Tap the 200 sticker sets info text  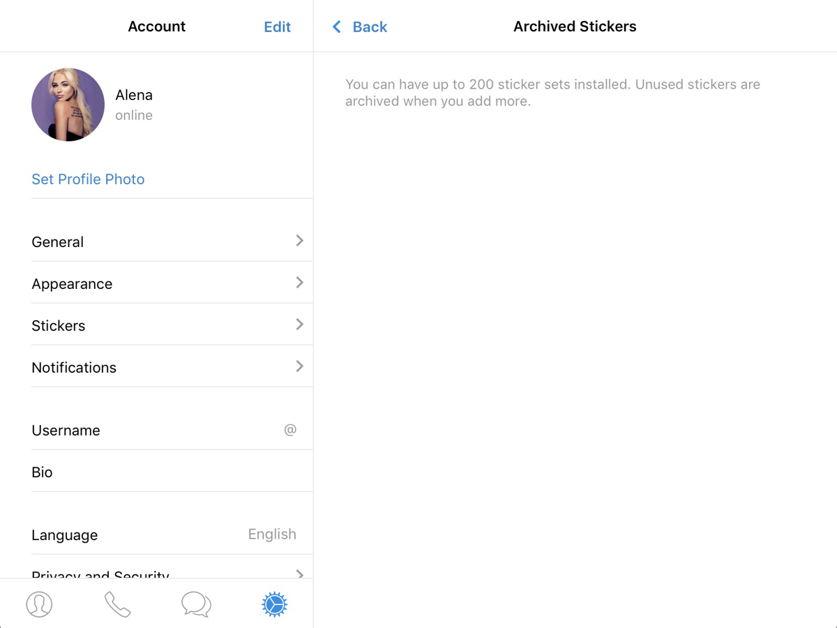pyautogui.click(x=552, y=93)
